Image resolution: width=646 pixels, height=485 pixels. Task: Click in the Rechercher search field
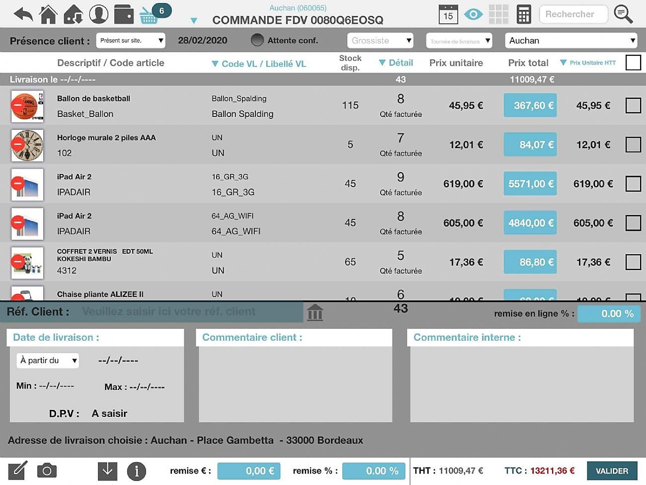click(573, 14)
